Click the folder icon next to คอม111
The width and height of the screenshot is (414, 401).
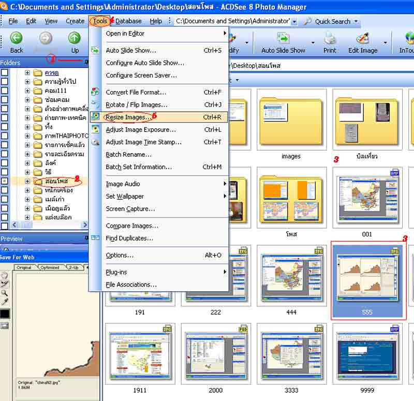click(38, 91)
